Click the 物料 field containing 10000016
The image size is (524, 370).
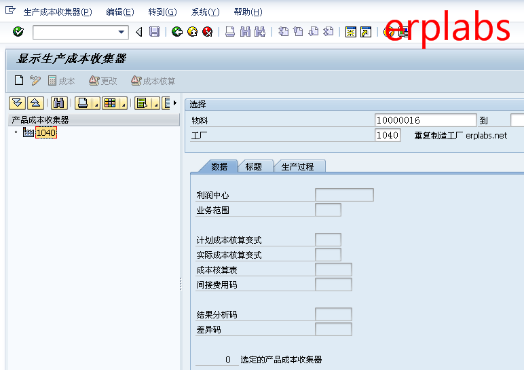tap(426, 120)
